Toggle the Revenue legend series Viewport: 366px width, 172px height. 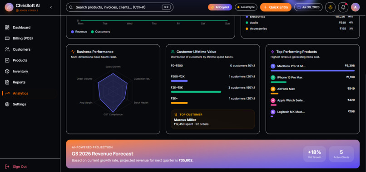pyautogui.click(x=79, y=32)
